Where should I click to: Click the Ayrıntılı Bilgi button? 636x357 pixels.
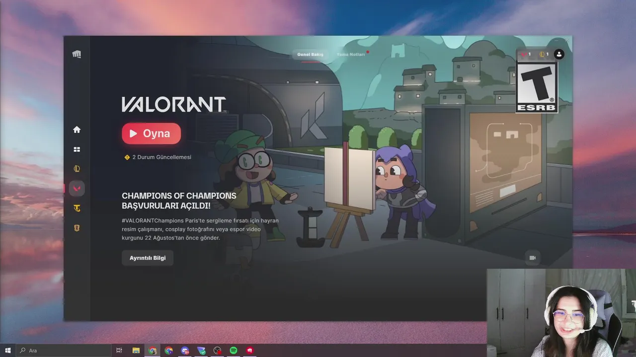(x=148, y=258)
